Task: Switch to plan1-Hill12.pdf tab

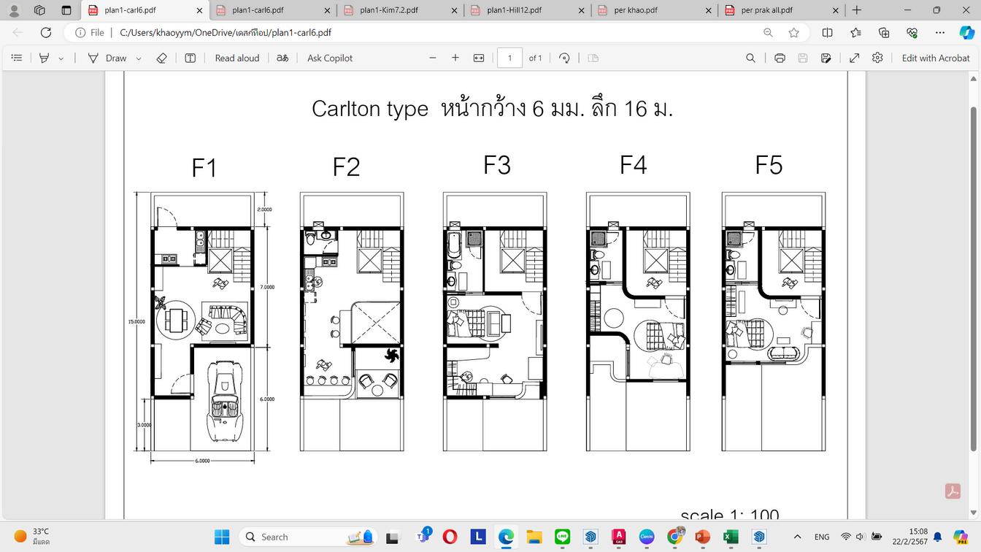Action: 526,10
